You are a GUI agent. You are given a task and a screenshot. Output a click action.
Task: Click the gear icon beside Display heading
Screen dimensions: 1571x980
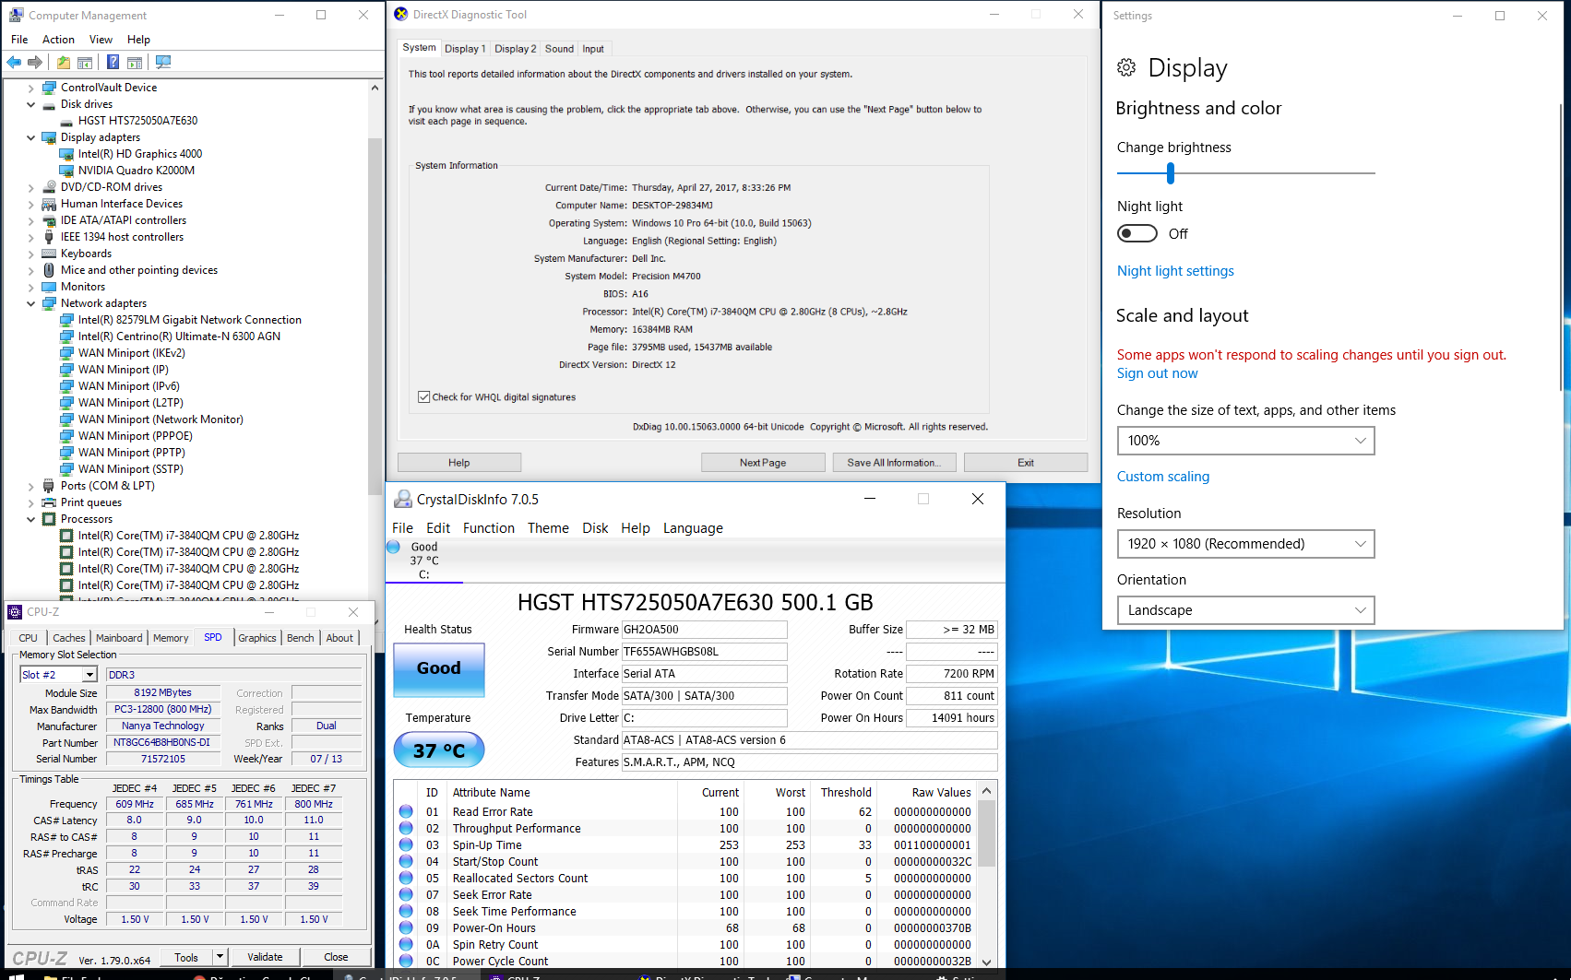[x=1126, y=67]
